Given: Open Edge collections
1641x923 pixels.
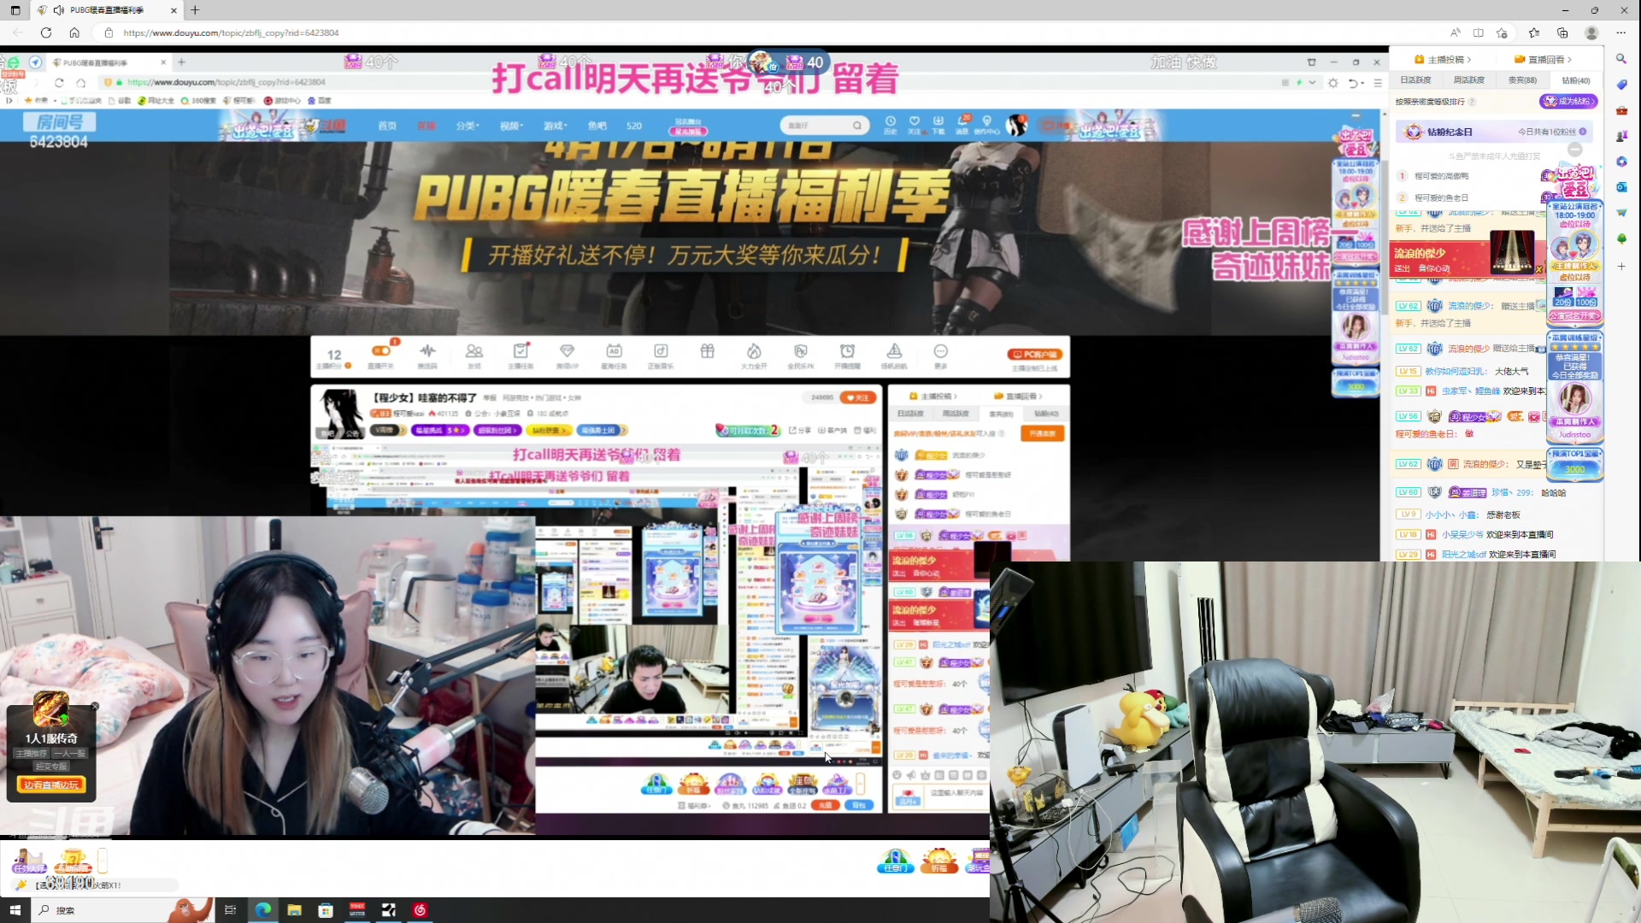Looking at the screenshot, I should [1562, 32].
